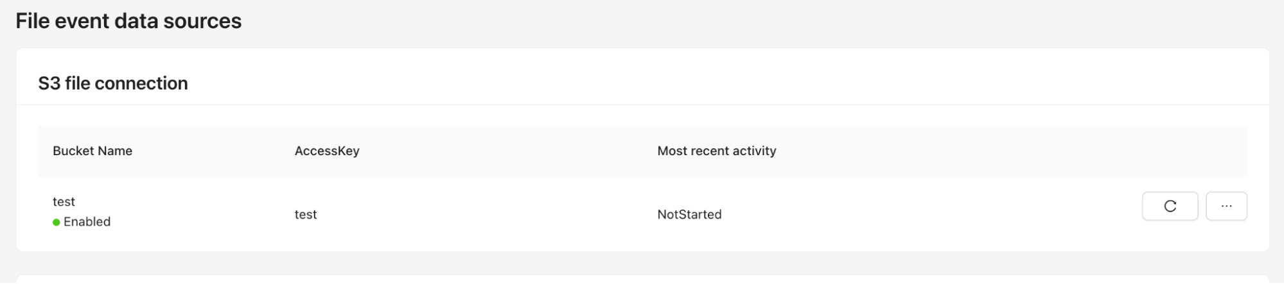Click blank space right of S3 file connection heading

tap(707, 83)
